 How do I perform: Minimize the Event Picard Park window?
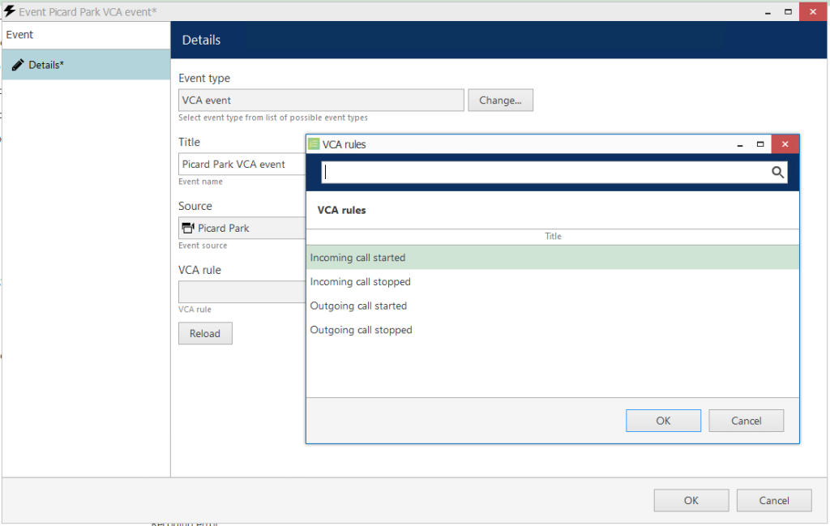click(x=768, y=12)
